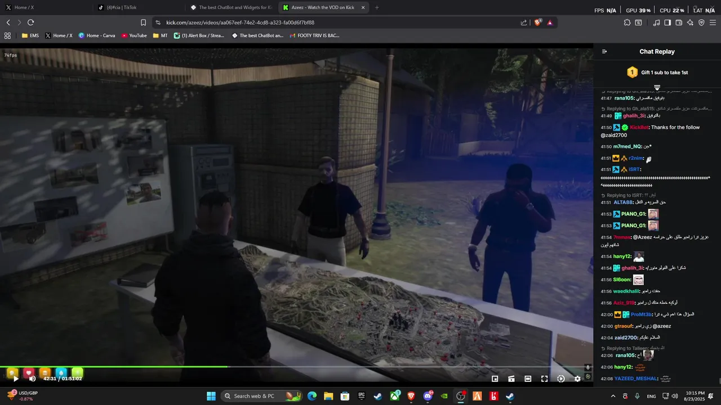Open clock showing 10:15 PM
The width and height of the screenshot is (721, 405).
(x=693, y=397)
